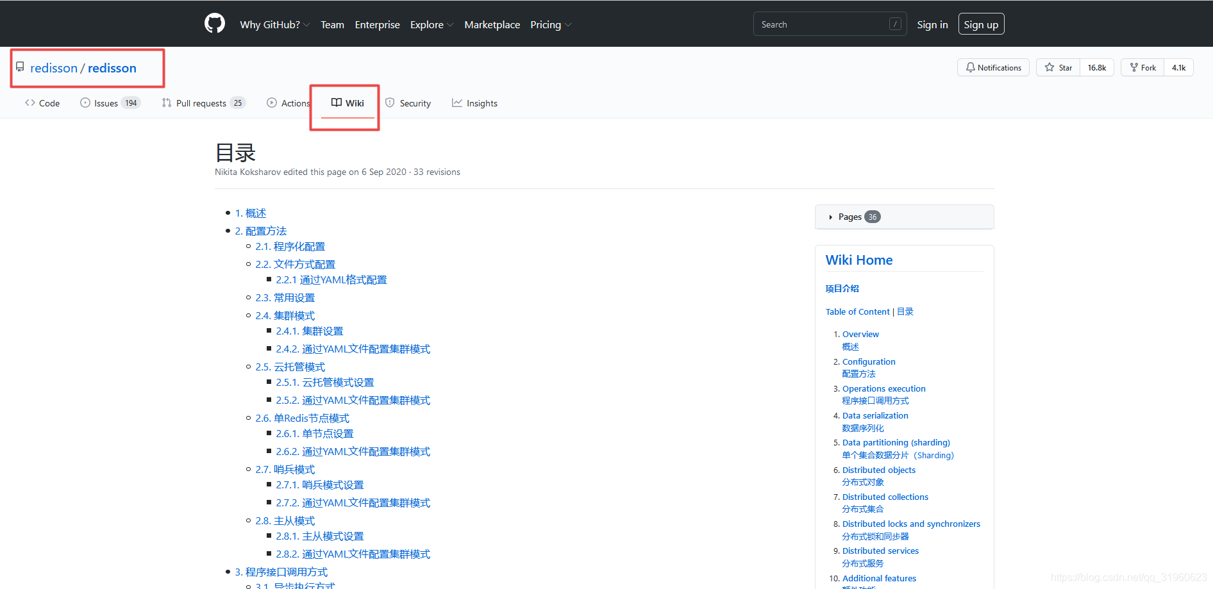Open the Distributed collections link
1213x589 pixels.
(885, 497)
